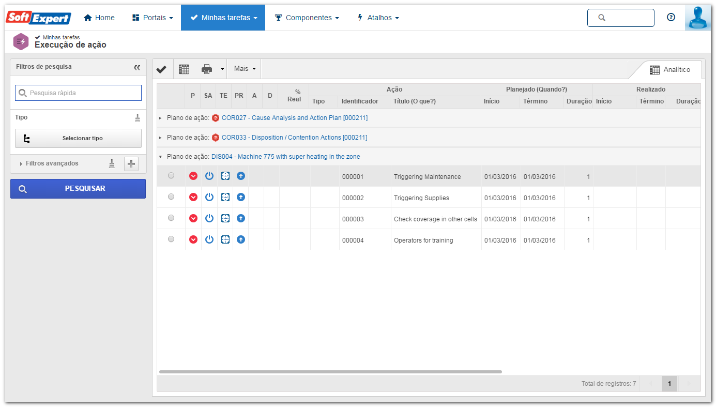Sort by the Título (O que?) column header
The width and height of the screenshot is (716, 407).
415,101
